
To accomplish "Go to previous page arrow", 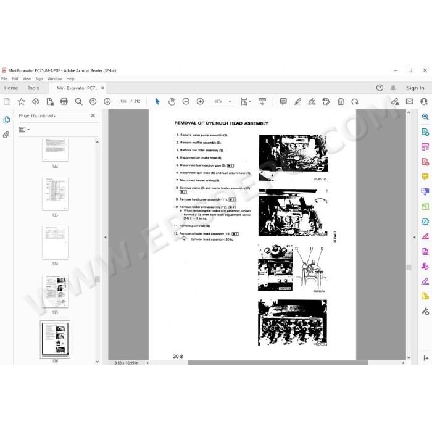I will tap(93, 101).
